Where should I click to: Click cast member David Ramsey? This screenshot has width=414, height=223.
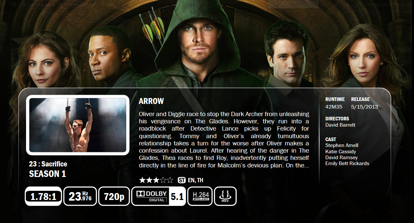(341, 158)
